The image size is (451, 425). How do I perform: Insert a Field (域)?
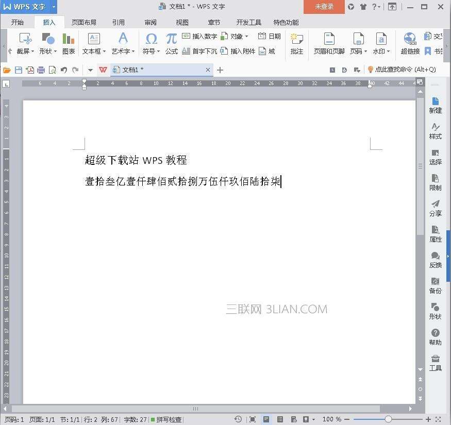267,51
